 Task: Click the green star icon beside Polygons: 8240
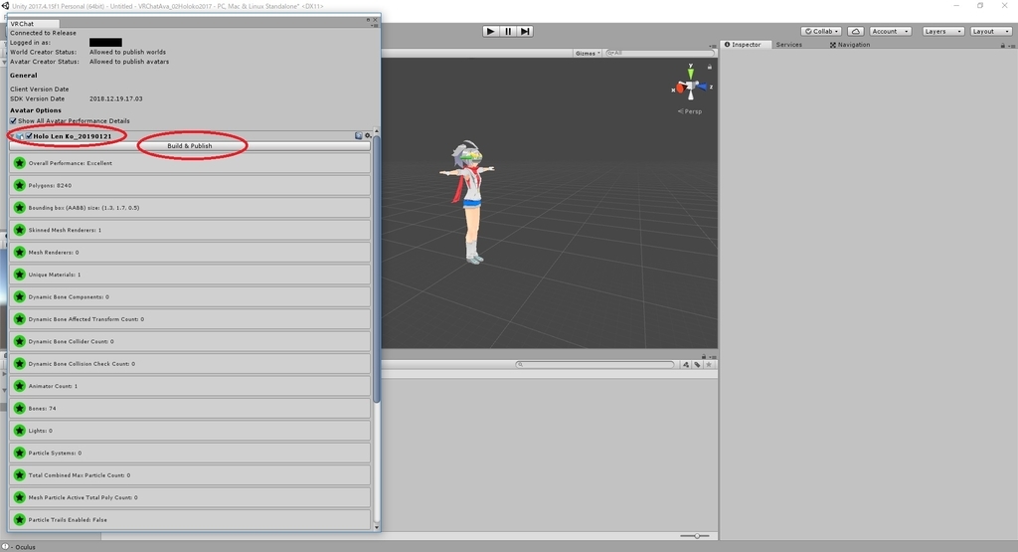(20, 185)
